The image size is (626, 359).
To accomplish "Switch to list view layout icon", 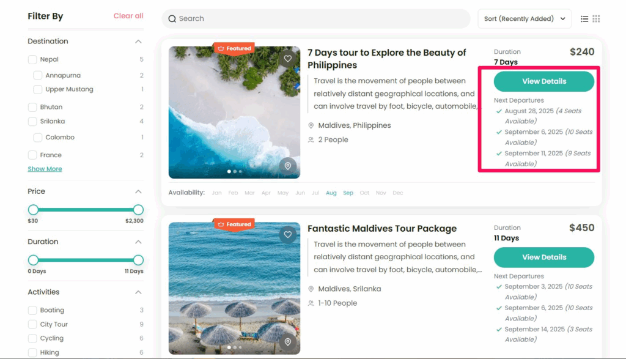I will pyautogui.click(x=584, y=19).
